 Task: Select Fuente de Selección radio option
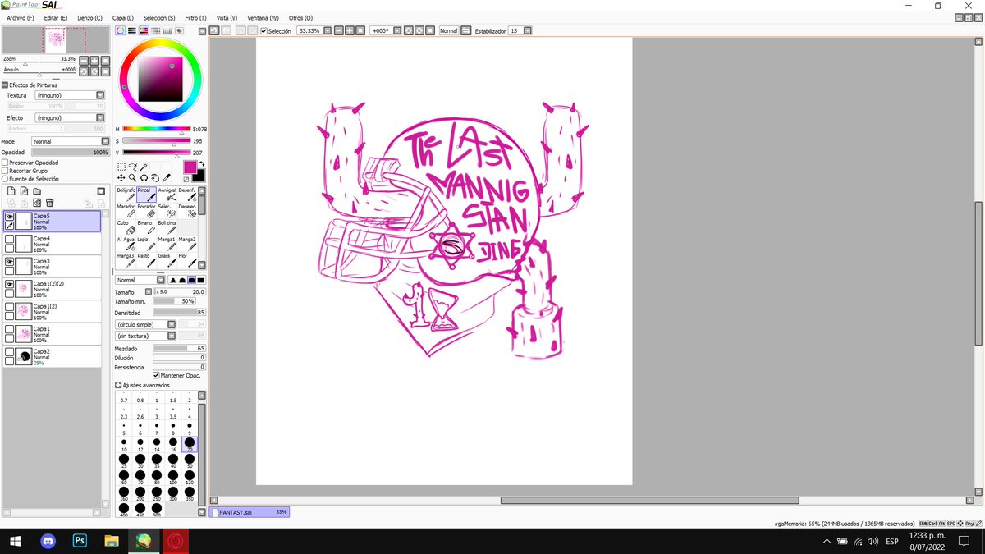point(5,179)
